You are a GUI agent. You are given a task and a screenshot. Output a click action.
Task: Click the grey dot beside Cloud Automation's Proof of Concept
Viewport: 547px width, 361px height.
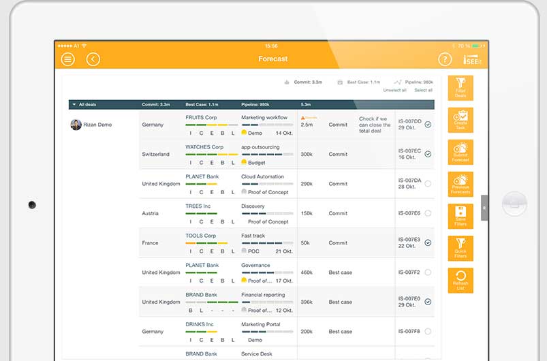click(x=244, y=192)
